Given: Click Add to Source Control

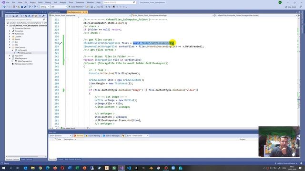Looking at the screenshot, I should click(286, 163).
